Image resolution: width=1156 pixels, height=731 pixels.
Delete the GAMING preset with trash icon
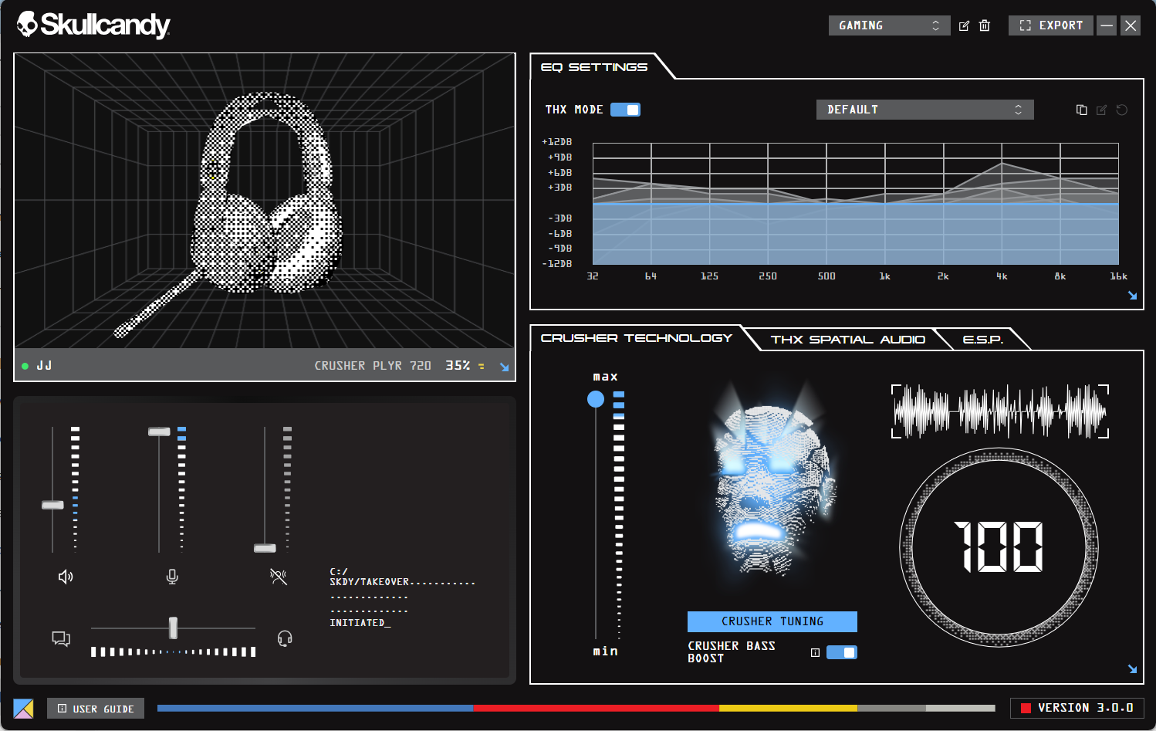985,25
